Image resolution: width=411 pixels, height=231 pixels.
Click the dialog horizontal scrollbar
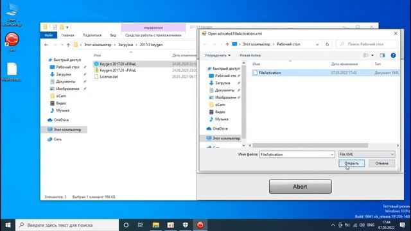point(310,146)
